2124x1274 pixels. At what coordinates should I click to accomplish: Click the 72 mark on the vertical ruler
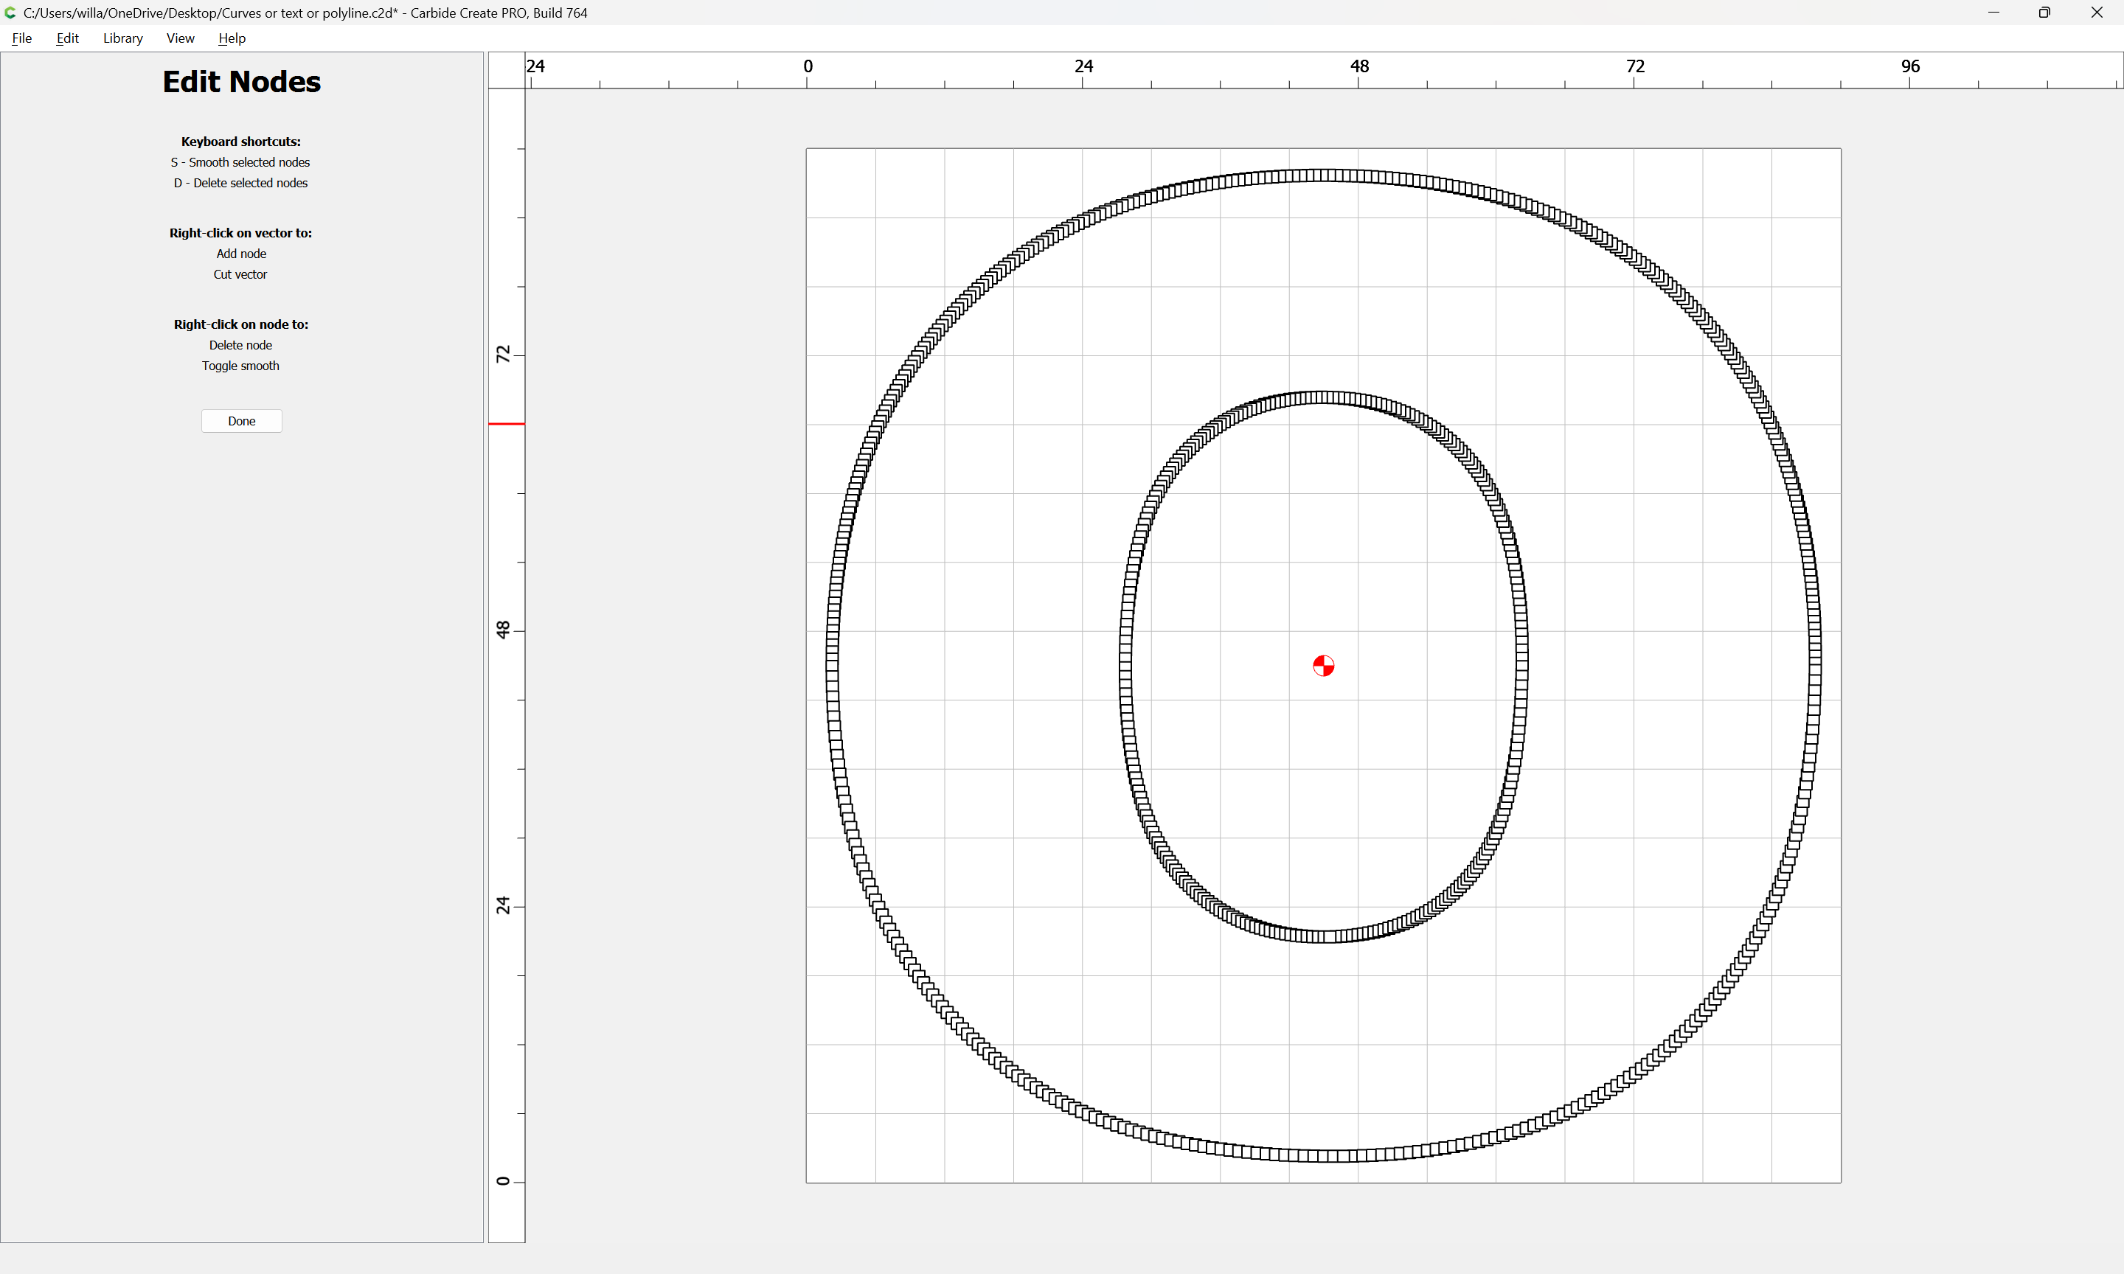pos(503,354)
